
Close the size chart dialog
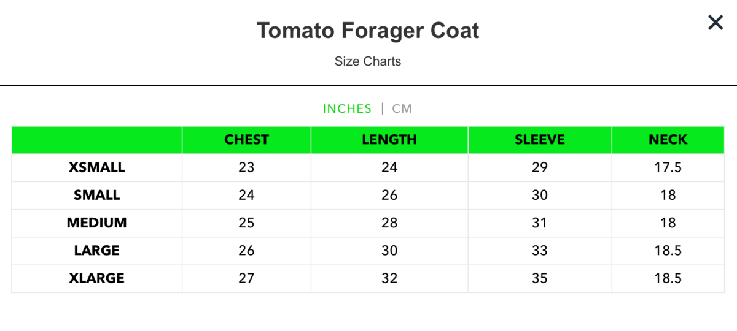716,23
